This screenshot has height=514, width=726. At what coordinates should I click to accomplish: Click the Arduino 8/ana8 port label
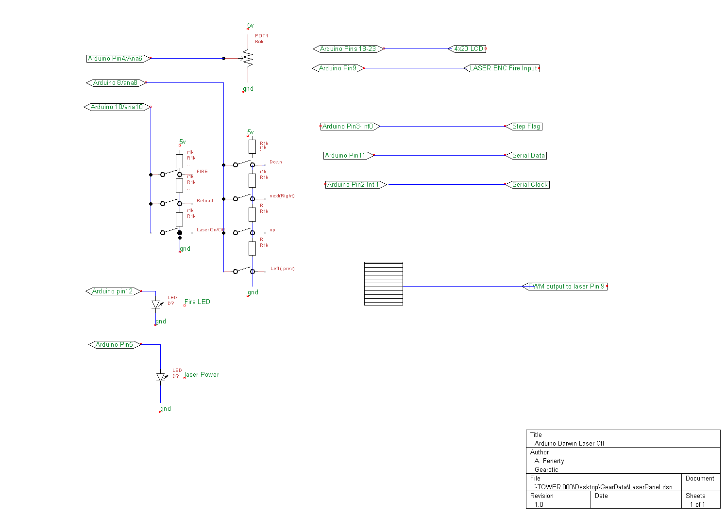[x=116, y=83]
